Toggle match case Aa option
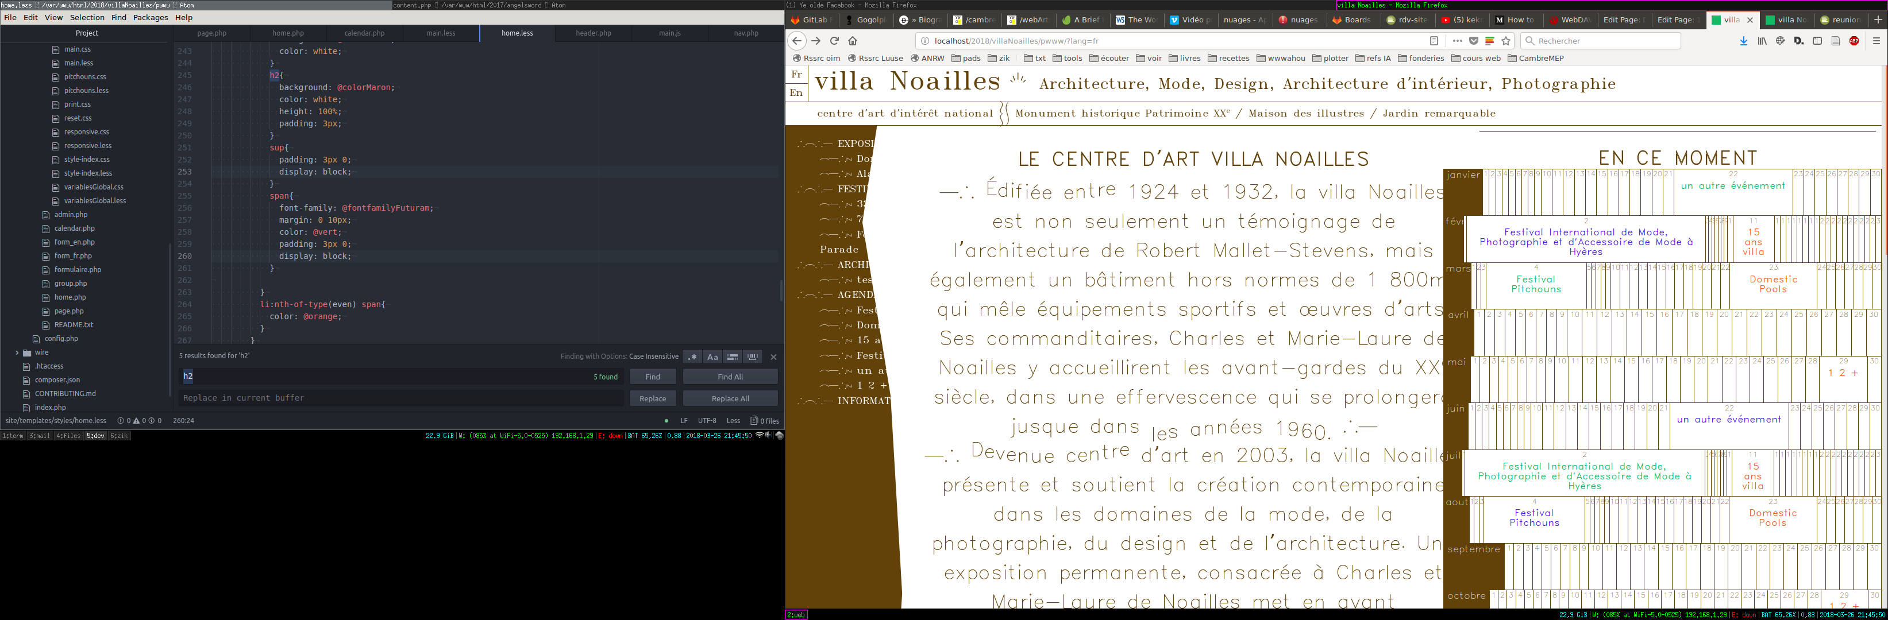Viewport: 1888px width, 620px height. pos(712,356)
